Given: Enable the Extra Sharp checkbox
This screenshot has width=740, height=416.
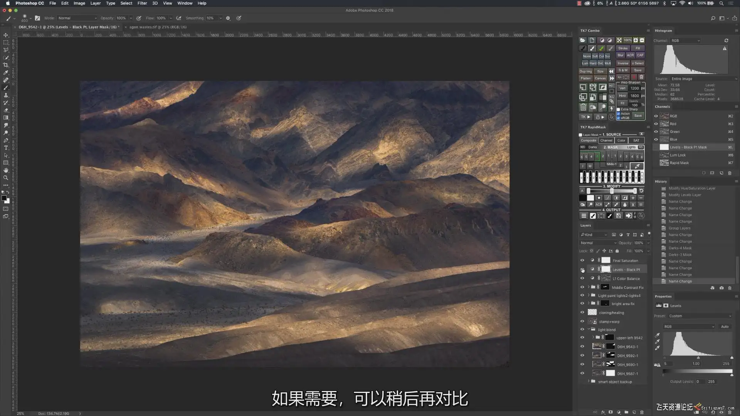Looking at the screenshot, I should [x=619, y=109].
